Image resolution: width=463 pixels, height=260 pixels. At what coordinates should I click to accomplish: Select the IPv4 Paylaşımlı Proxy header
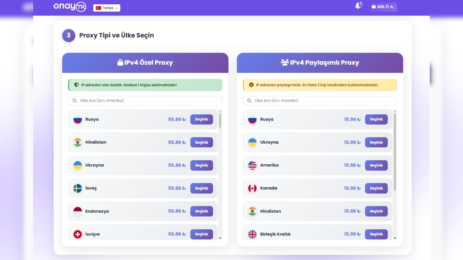(320, 63)
